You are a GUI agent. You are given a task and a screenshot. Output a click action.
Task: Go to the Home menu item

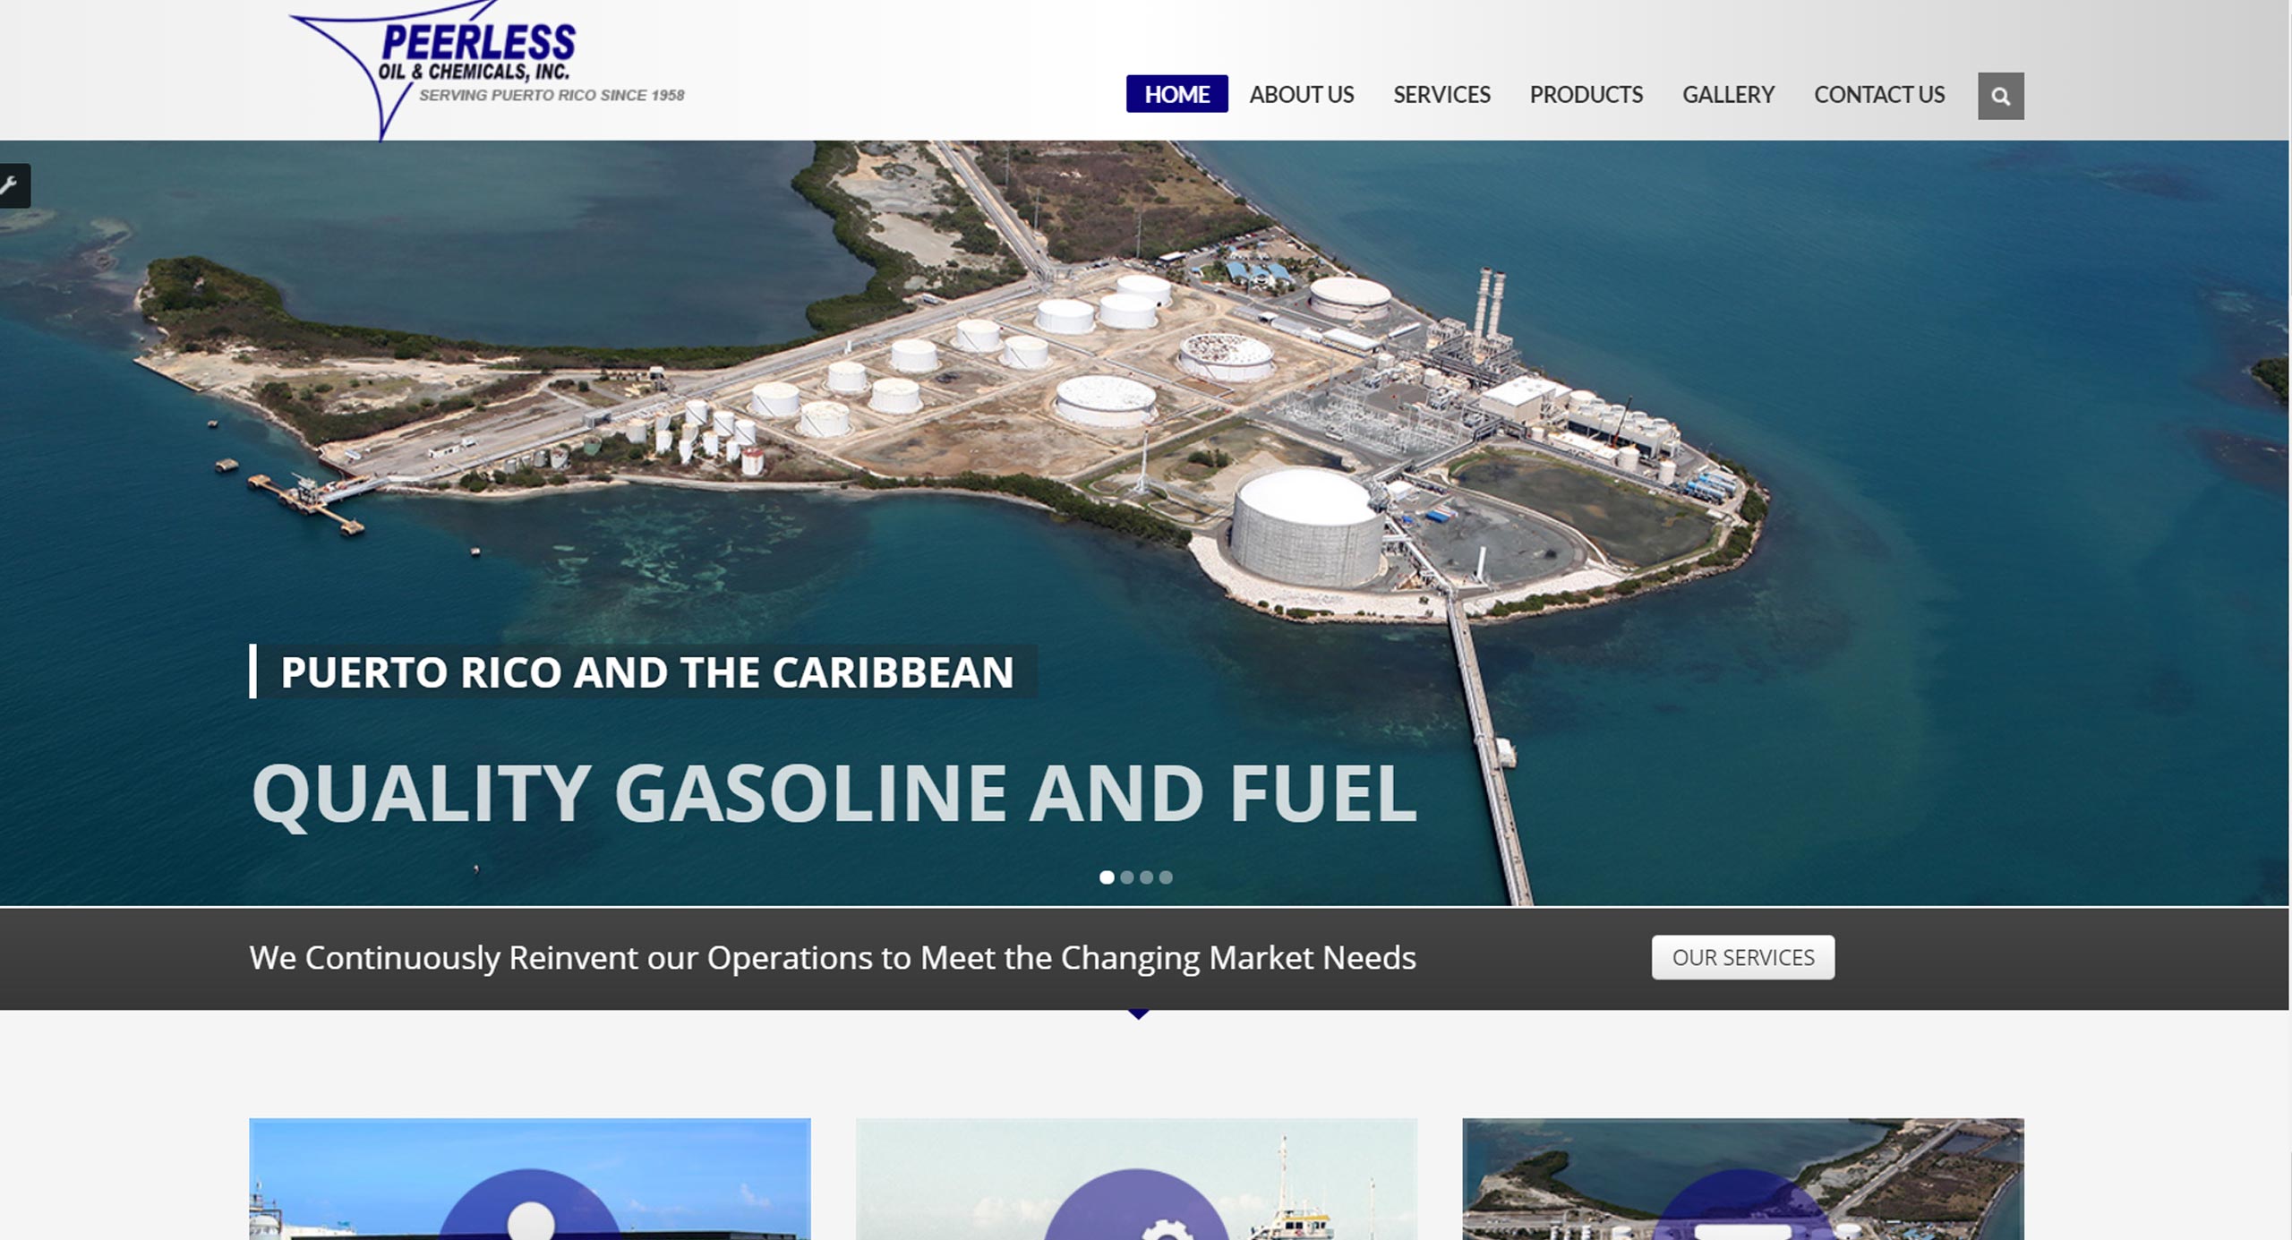tap(1176, 94)
